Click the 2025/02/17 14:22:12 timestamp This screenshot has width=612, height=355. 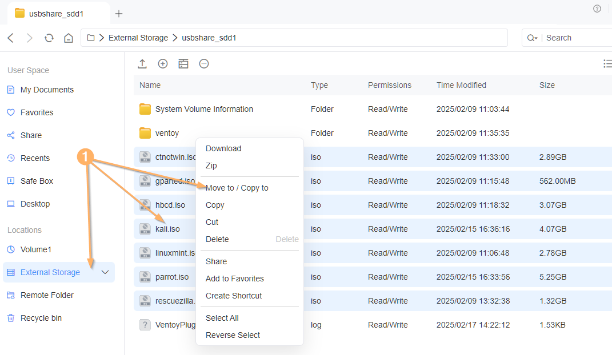point(473,325)
